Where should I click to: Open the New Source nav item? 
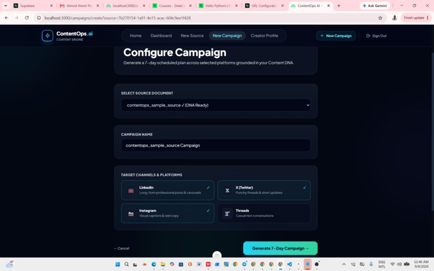[192, 35]
